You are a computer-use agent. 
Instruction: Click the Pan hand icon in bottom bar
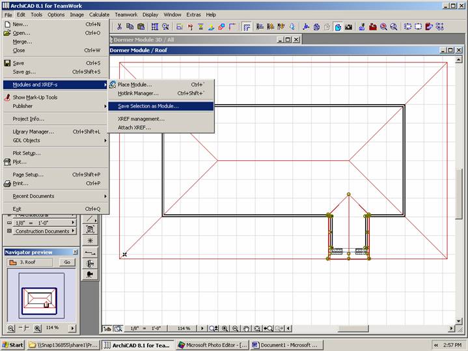point(246,329)
